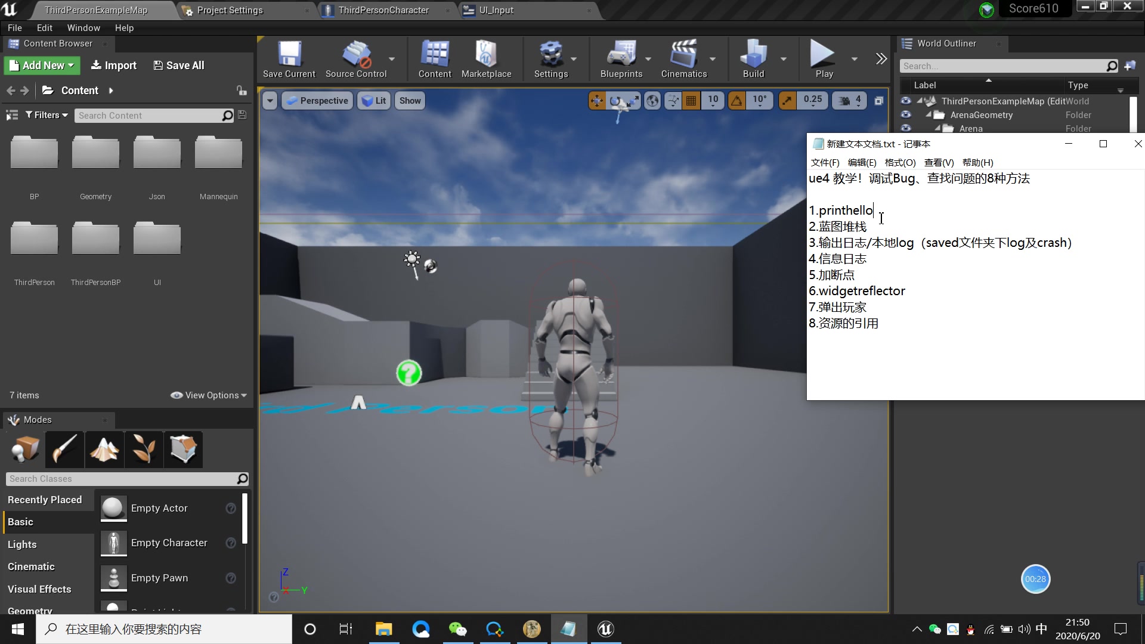The width and height of the screenshot is (1145, 644).
Task: Switch to the Project Settings tab
Action: click(x=230, y=10)
